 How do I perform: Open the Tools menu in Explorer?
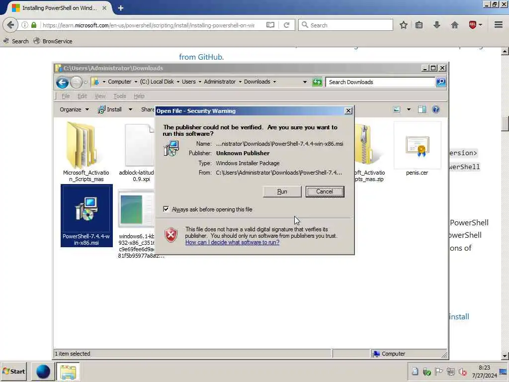119,96
